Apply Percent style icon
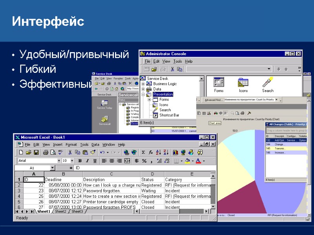314x235 pixels. point(144,161)
